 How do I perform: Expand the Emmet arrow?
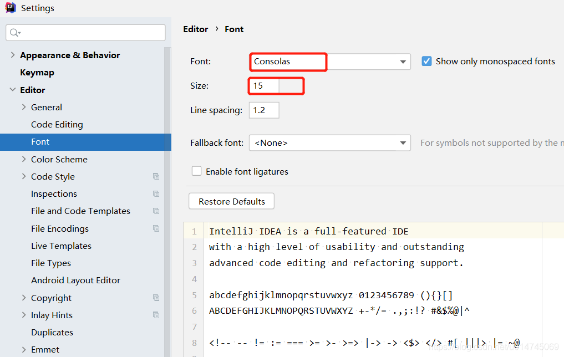pos(24,349)
